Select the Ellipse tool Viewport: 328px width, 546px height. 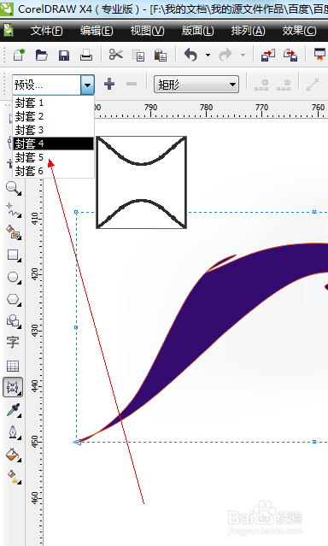click(13, 278)
